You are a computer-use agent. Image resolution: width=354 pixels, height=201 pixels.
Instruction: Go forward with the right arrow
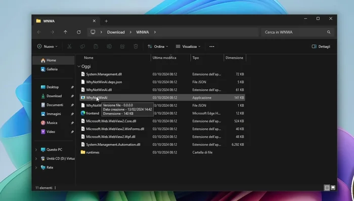pos(52,32)
